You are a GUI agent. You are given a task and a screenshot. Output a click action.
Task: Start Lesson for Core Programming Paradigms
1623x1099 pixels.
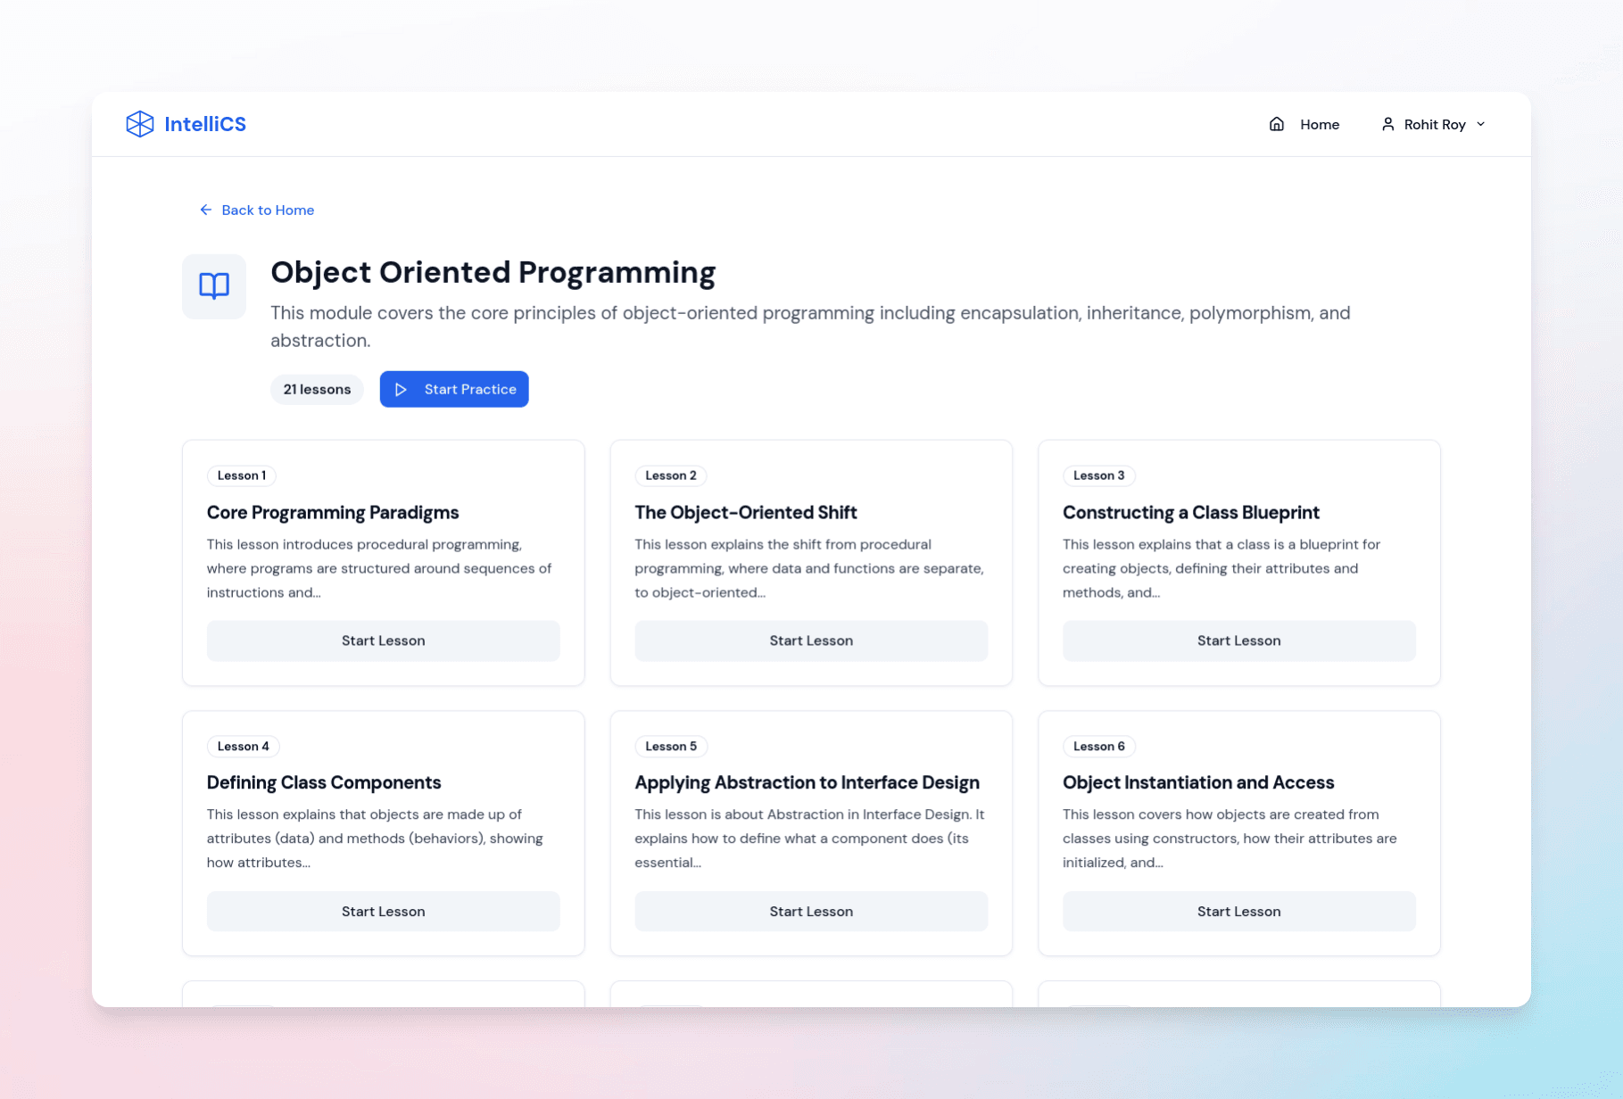click(383, 640)
